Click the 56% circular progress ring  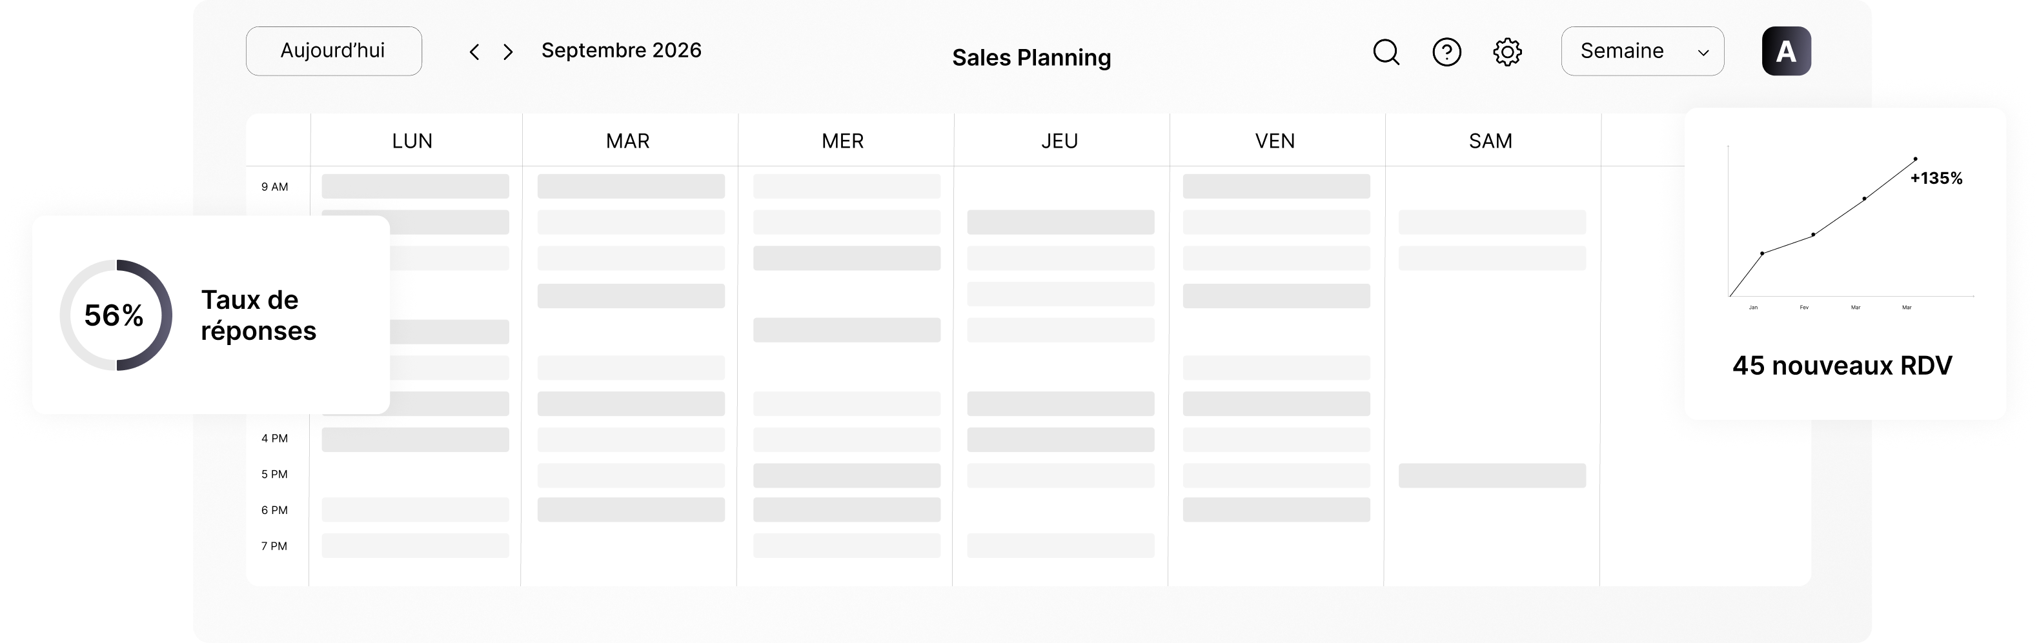pos(116,315)
